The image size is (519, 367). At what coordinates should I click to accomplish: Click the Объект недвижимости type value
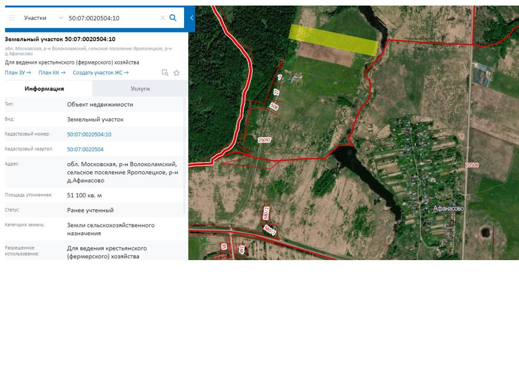[100, 104]
